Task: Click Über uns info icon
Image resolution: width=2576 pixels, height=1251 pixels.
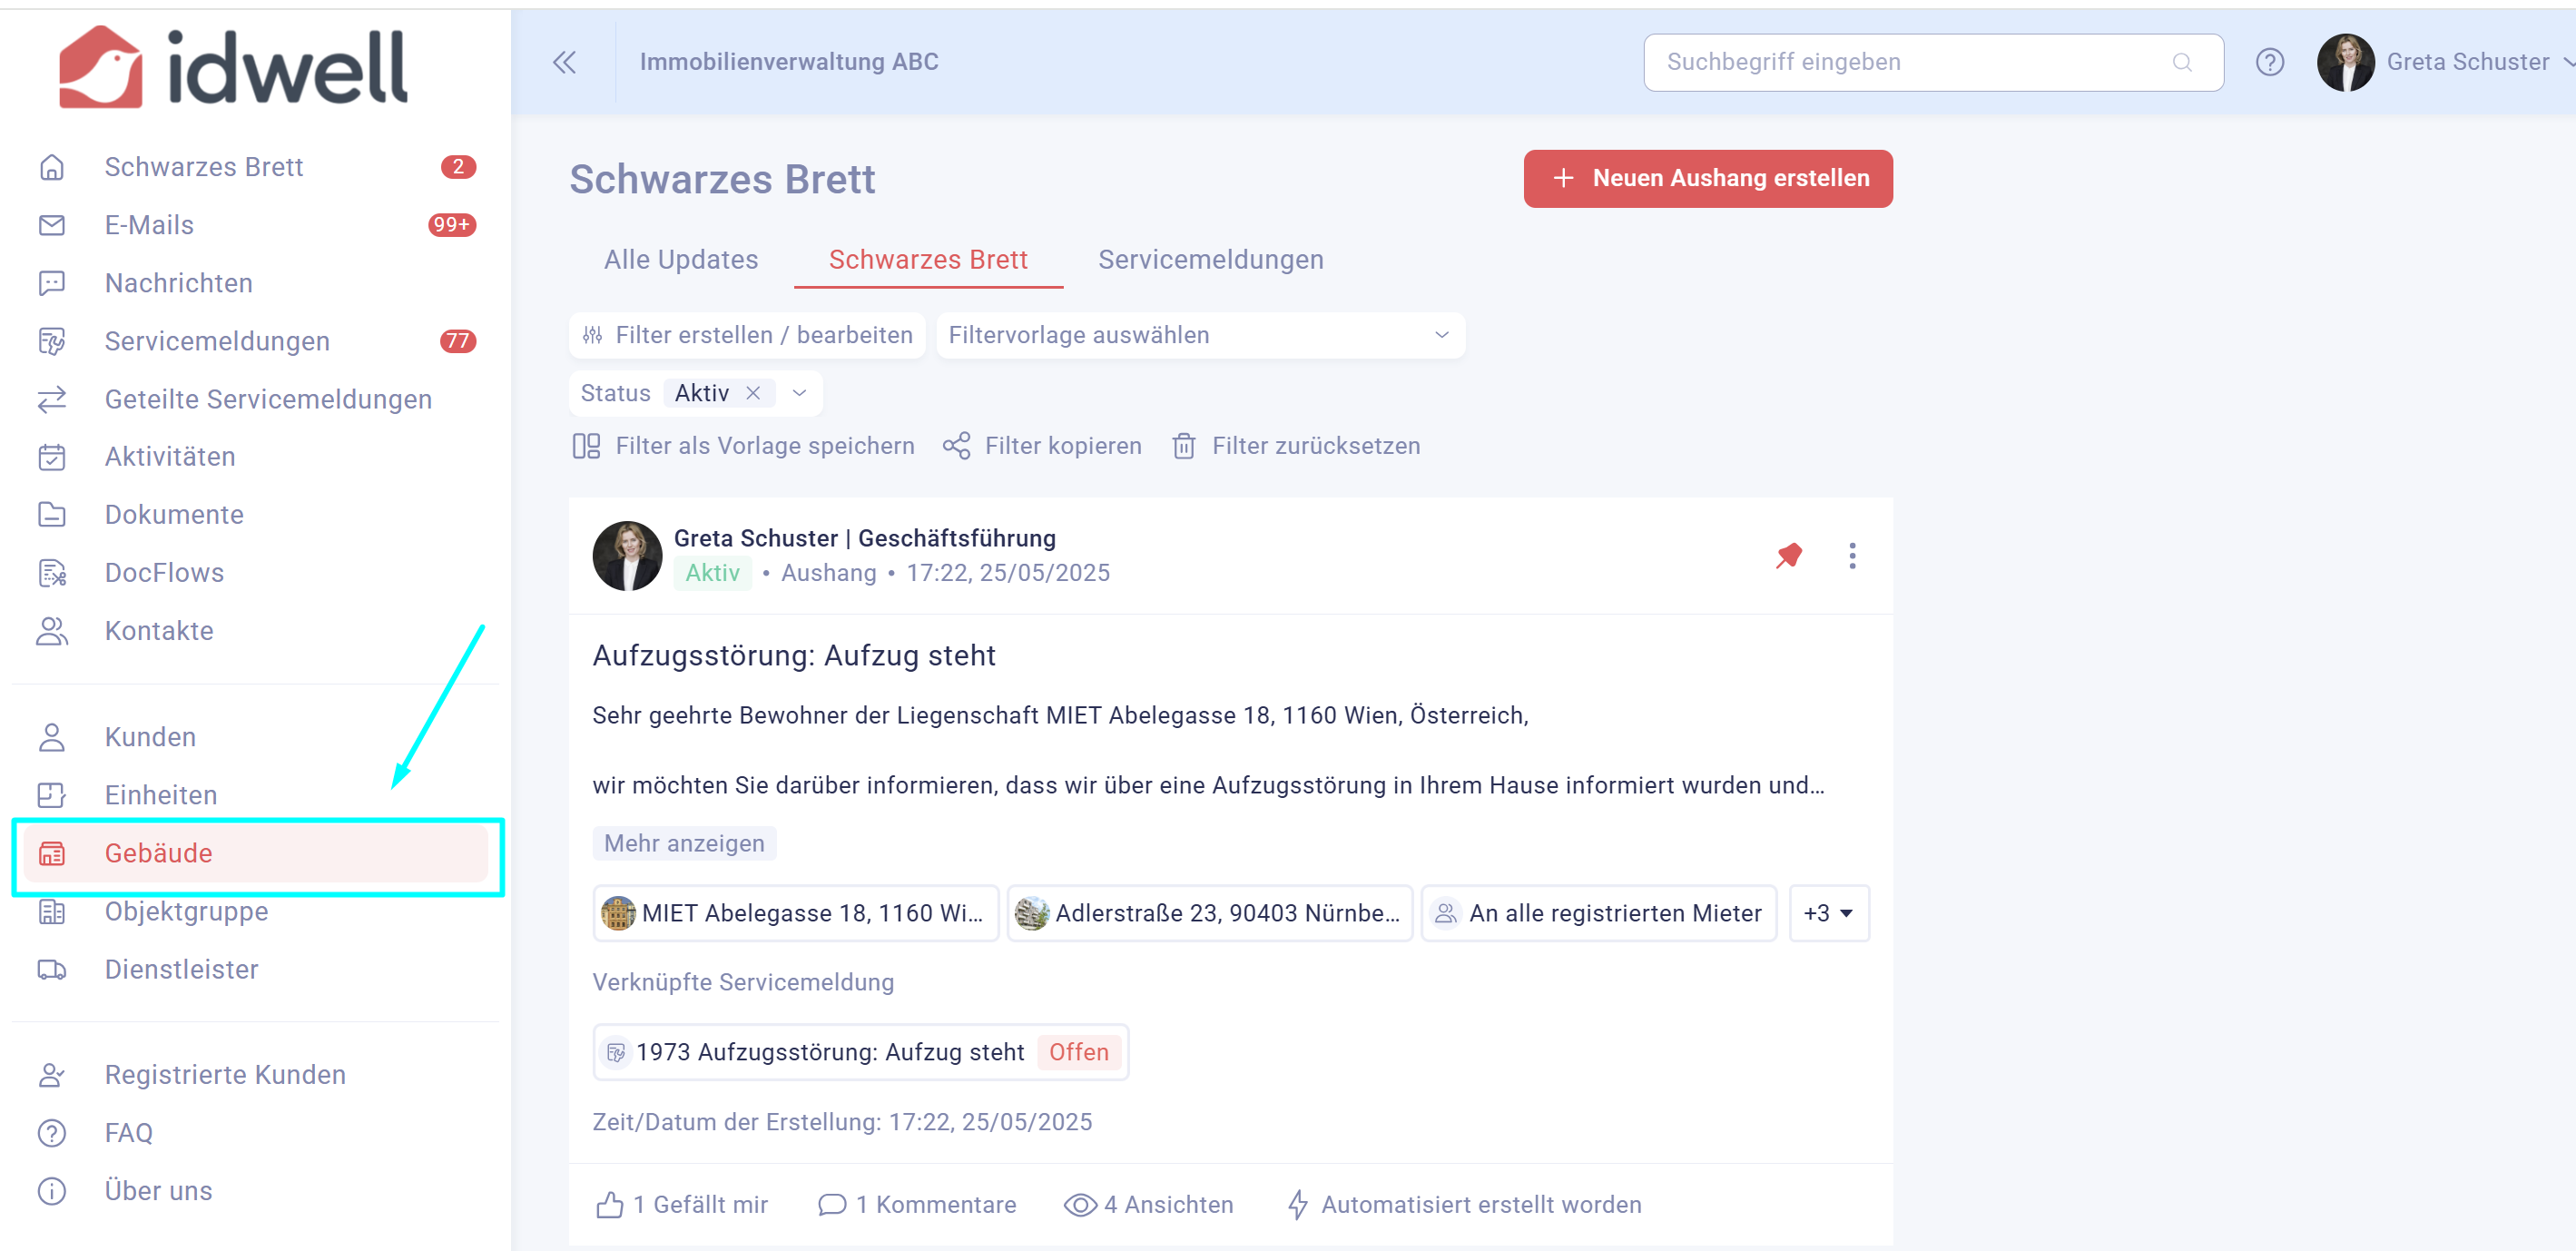Action: (52, 1191)
